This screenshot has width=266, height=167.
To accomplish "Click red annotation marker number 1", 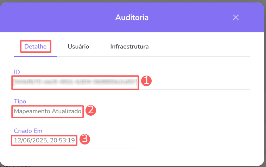I will (146, 81).
